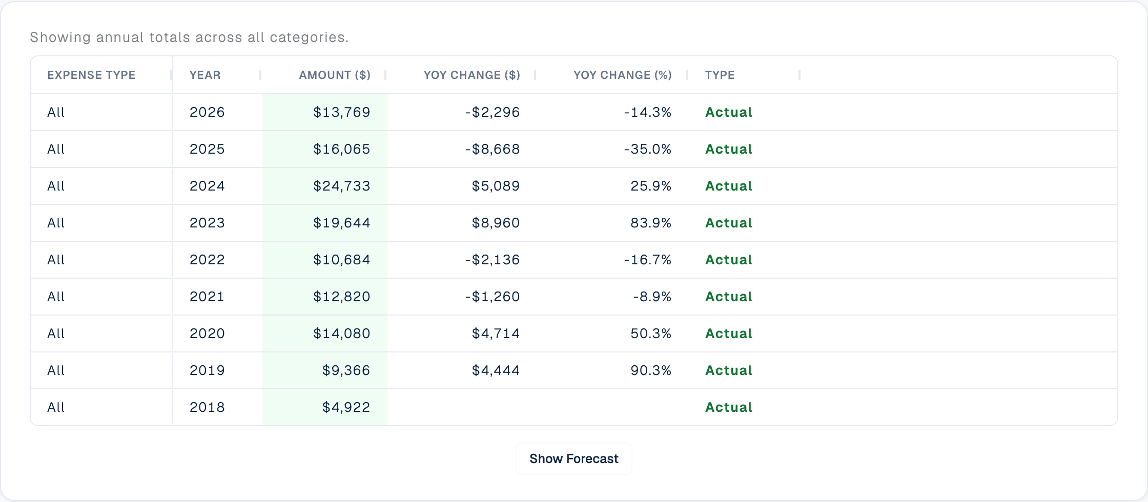Select the $19,644 amount cell
Image resolution: width=1148 pixels, height=502 pixels.
[x=325, y=223]
